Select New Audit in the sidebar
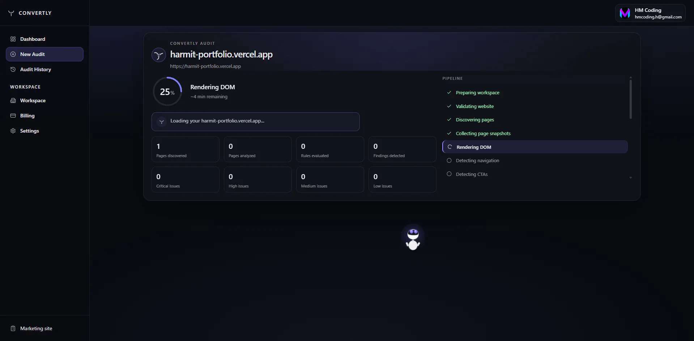The width and height of the screenshot is (694, 341). pos(44,54)
